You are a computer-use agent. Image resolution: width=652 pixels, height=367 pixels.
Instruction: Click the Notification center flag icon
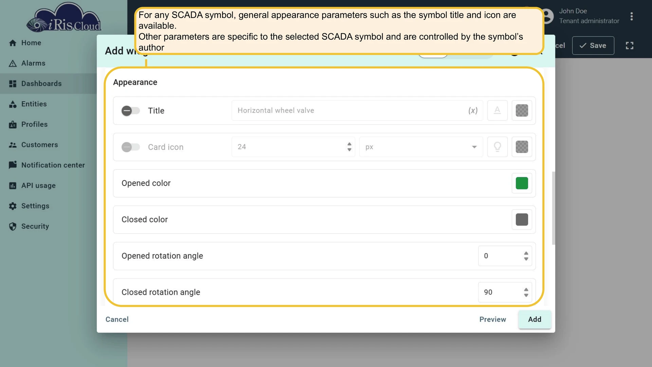(x=13, y=165)
